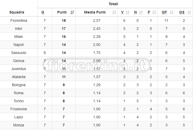Open the Inter team entry

[19, 29]
